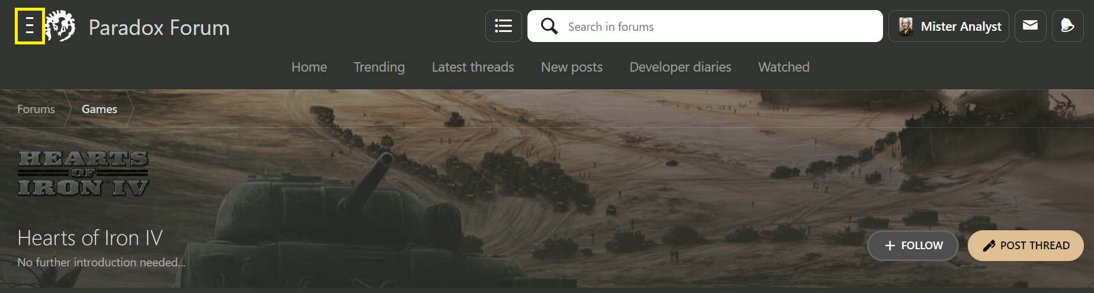Viewport: 1094px width, 293px height.
Task: Click Mister Analyst avatar picture
Action: pos(906,27)
